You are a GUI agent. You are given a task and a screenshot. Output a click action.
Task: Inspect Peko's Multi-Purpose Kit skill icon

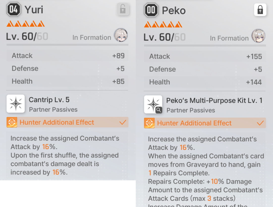coord(153,104)
